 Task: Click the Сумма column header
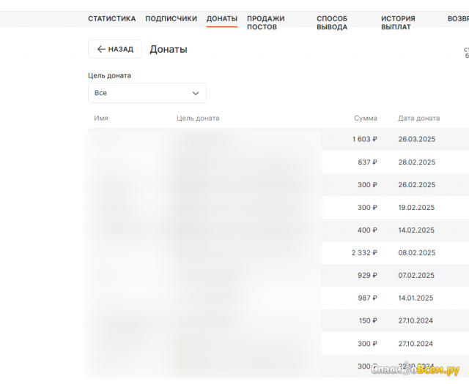tap(365, 118)
